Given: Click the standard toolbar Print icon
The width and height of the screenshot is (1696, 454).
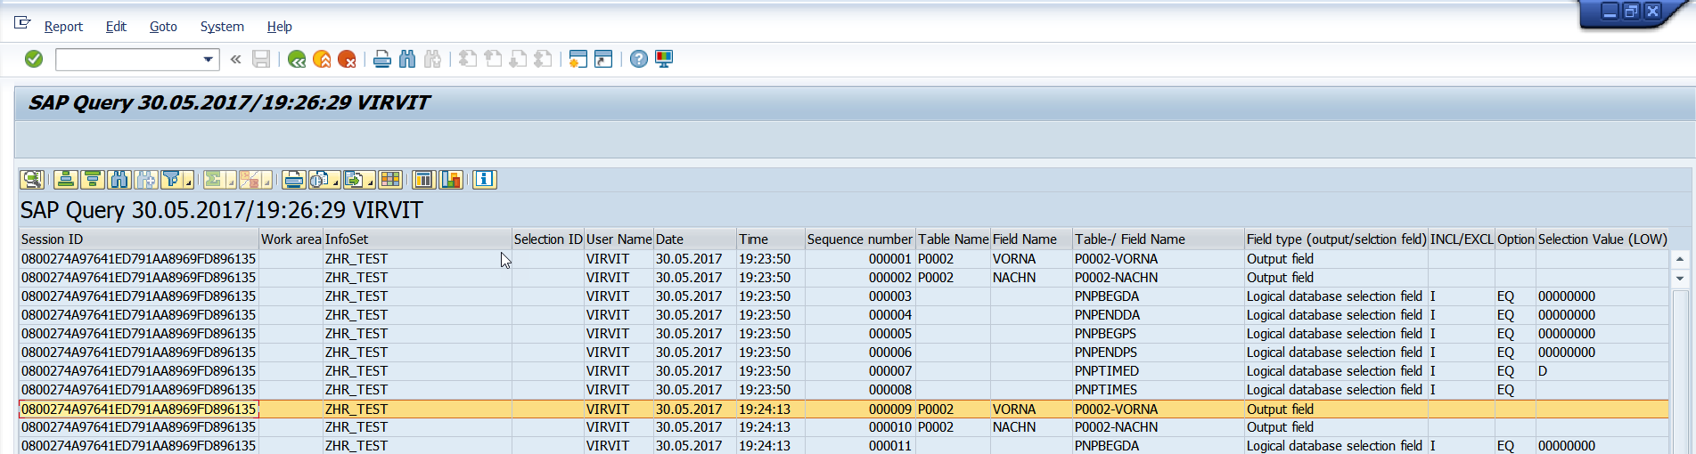Looking at the screenshot, I should [x=382, y=59].
